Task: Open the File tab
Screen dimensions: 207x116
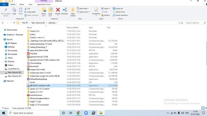Action: point(4,5)
